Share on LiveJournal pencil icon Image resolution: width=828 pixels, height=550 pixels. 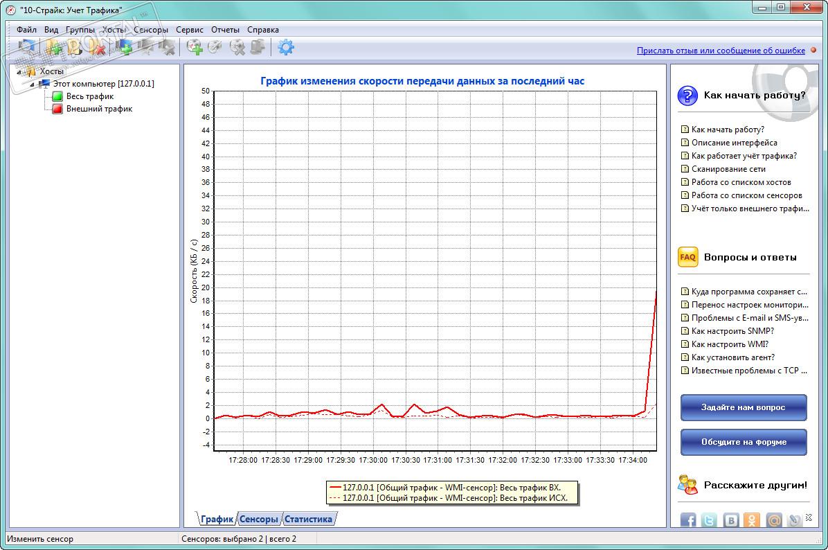[x=793, y=520]
